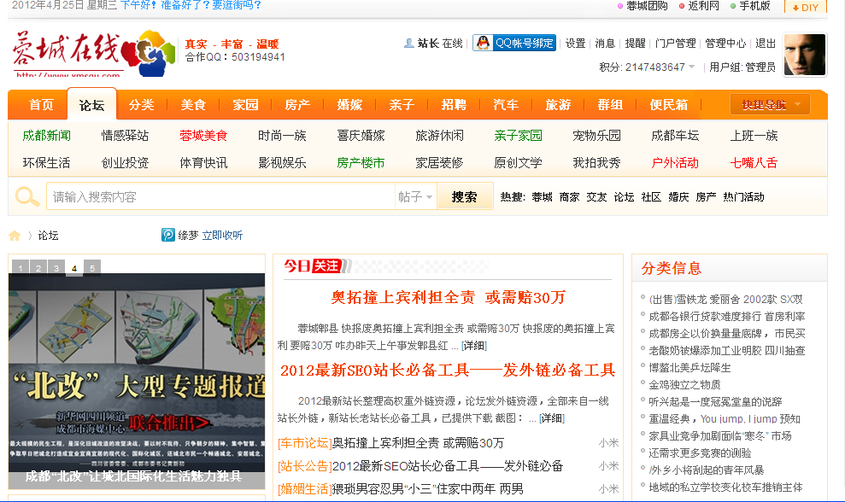Select the 家园 nav tab

pyautogui.click(x=245, y=104)
